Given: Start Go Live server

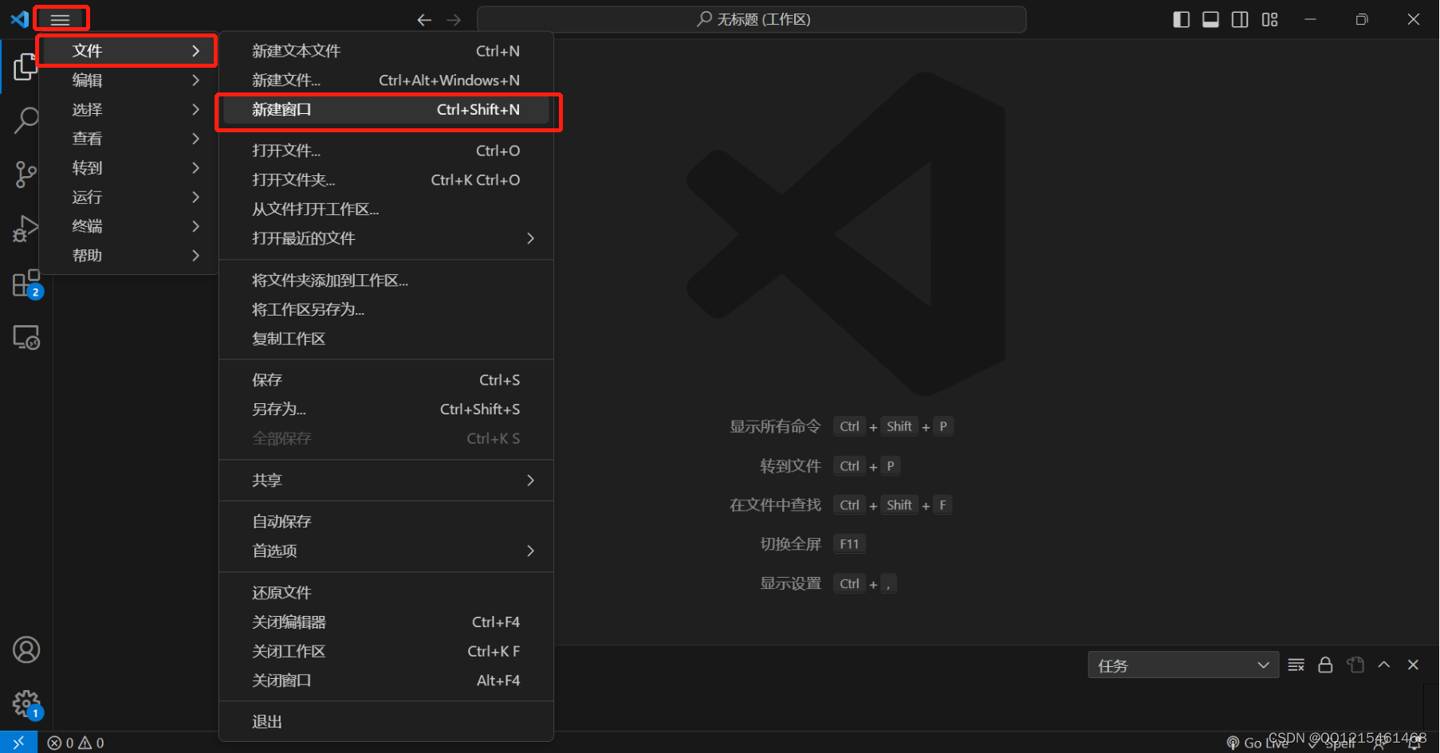Looking at the screenshot, I should pyautogui.click(x=1257, y=743).
